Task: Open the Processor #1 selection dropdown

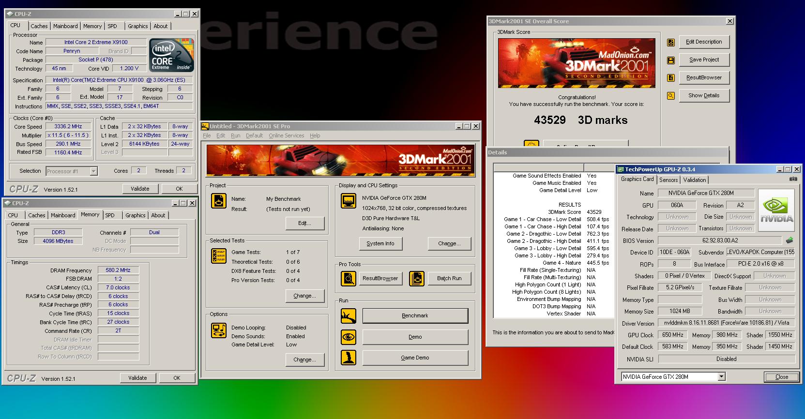Action: 93,171
